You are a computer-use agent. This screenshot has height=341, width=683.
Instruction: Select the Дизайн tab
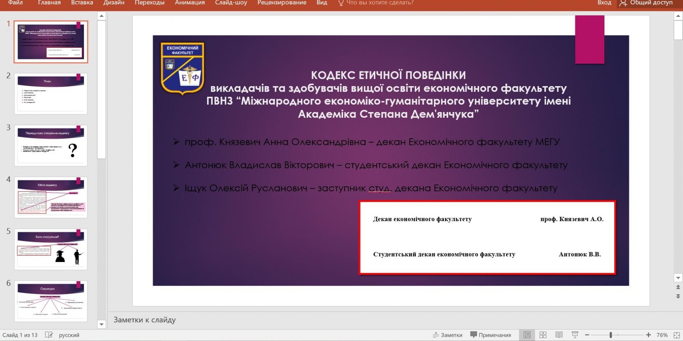[114, 3]
